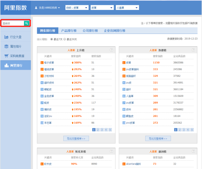Go to page 3 of 热搜榜
Image resolution: width=202 pixels, height=169 pixels.
click(x=184, y=130)
